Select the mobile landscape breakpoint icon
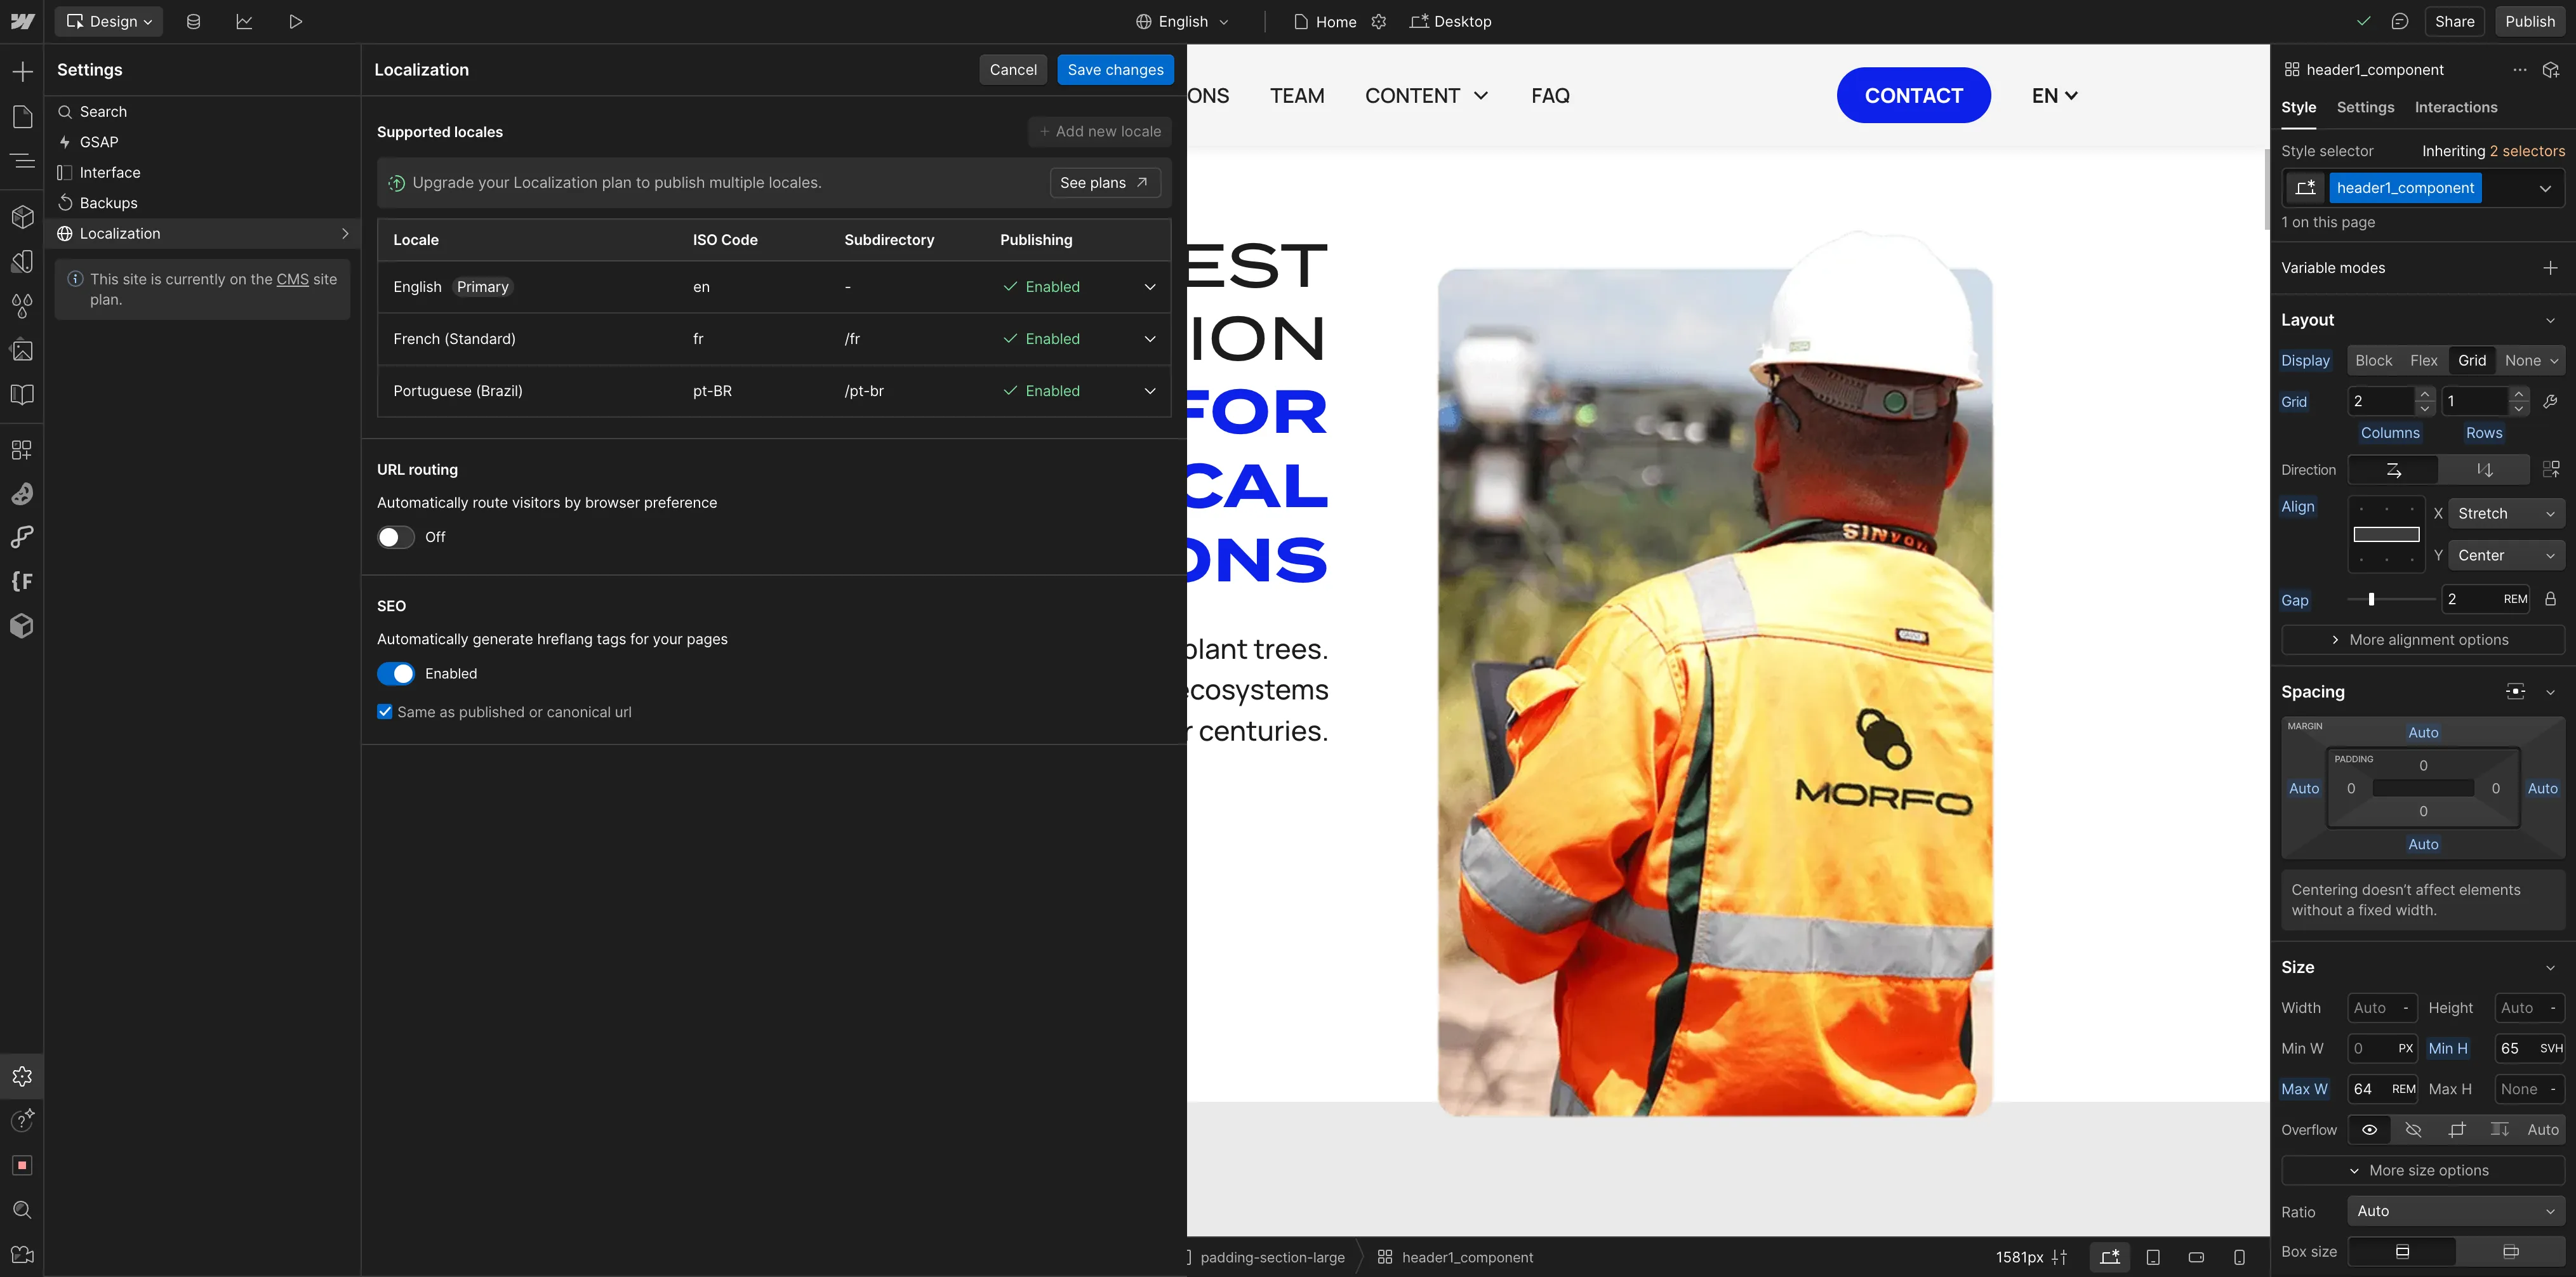The height and width of the screenshot is (1277, 2576). [2196, 1257]
